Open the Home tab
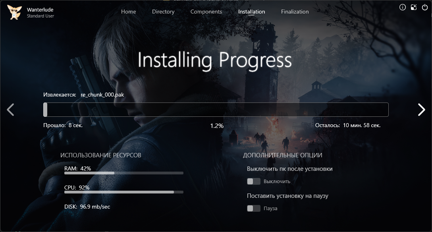 tap(128, 12)
